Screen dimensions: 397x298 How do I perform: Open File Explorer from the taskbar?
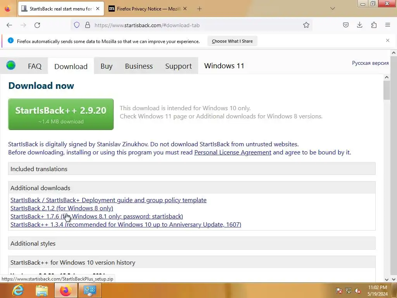(x=42, y=290)
